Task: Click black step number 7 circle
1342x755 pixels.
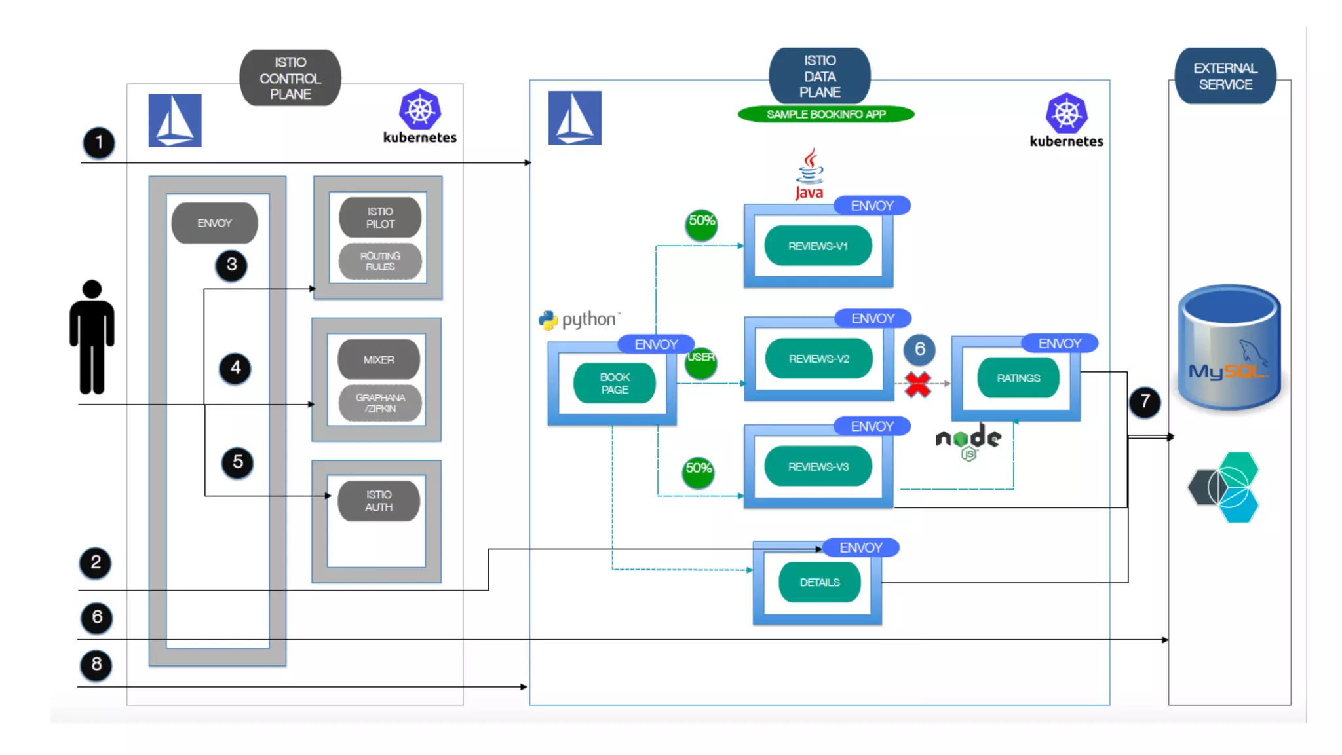Action: point(1145,401)
